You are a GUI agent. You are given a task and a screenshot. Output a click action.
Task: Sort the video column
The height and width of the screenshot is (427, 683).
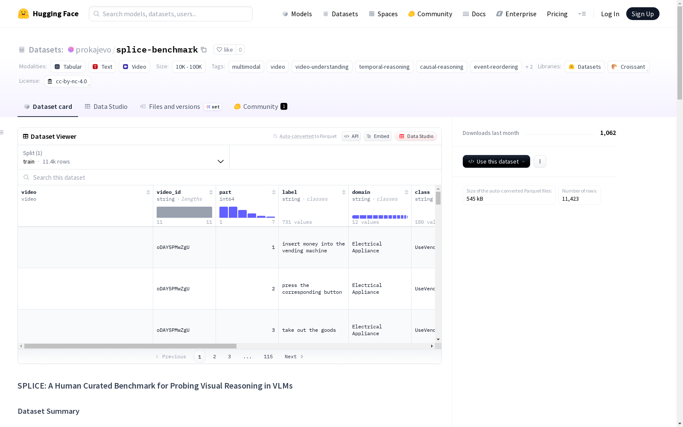148,192
